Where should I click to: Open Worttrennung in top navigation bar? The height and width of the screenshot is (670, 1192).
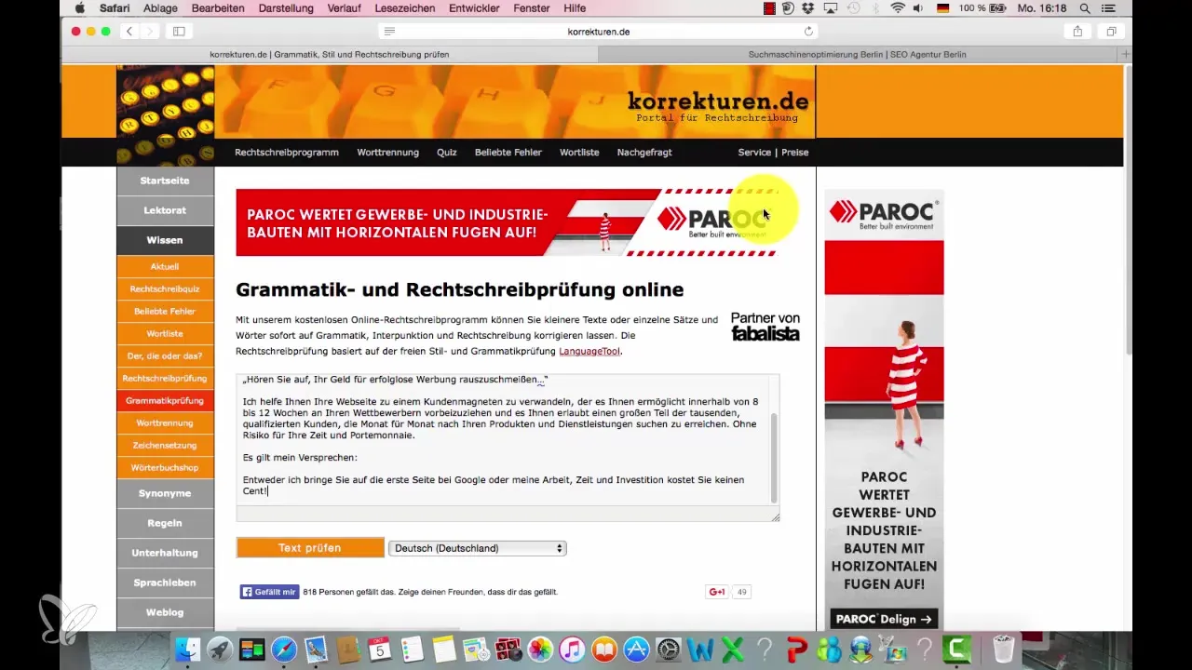(387, 152)
